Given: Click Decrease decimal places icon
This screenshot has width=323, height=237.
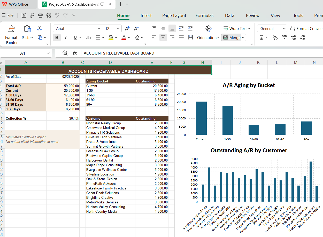Looking at the screenshot, I should pos(302,38).
